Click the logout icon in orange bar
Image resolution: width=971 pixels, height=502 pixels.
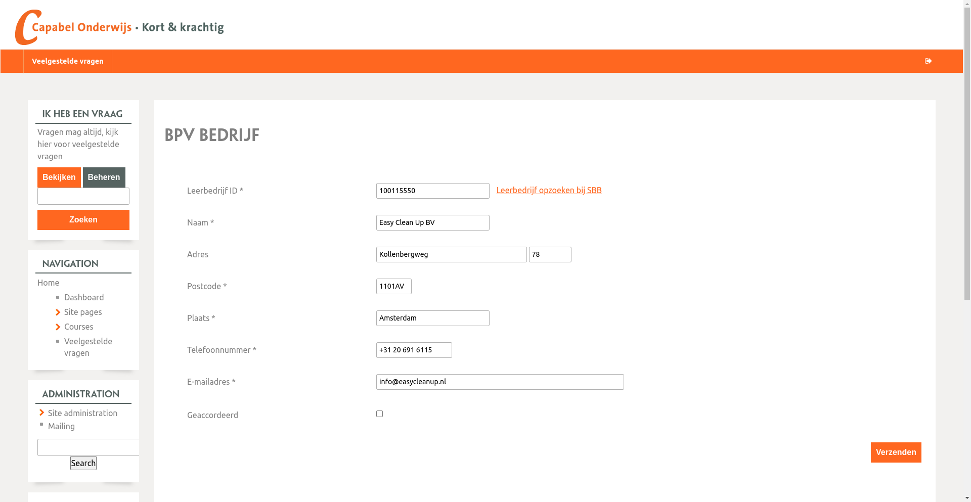click(928, 61)
